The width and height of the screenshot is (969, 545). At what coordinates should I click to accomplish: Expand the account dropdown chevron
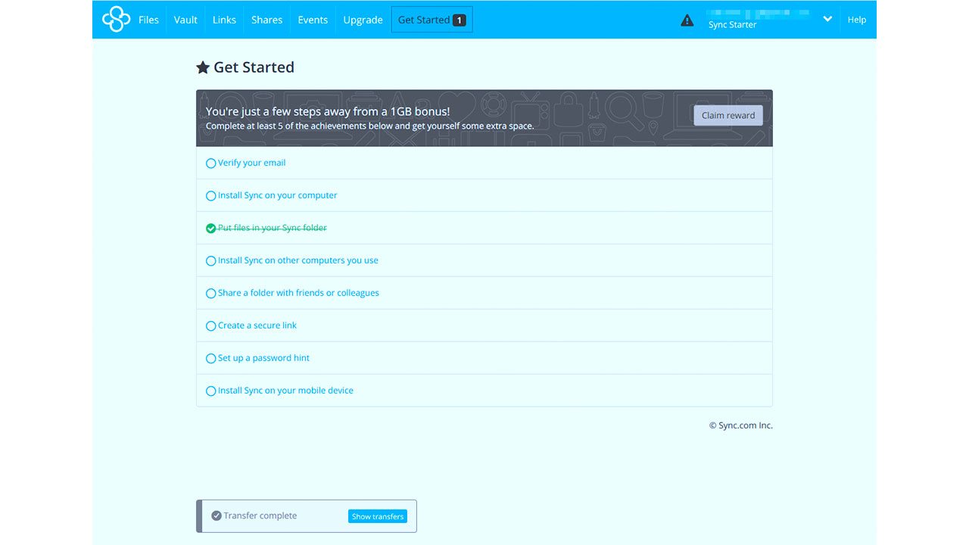[x=827, y=20]
